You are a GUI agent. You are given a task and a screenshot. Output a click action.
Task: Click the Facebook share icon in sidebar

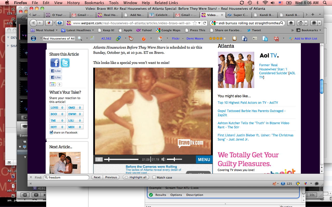point(55,63)
